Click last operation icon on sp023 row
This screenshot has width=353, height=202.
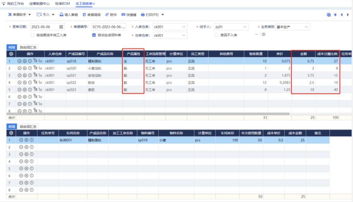(x=41, y=90)
